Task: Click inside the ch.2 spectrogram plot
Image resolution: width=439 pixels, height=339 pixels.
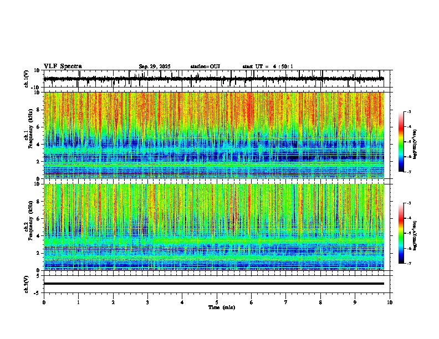Action: click(214, 227)
